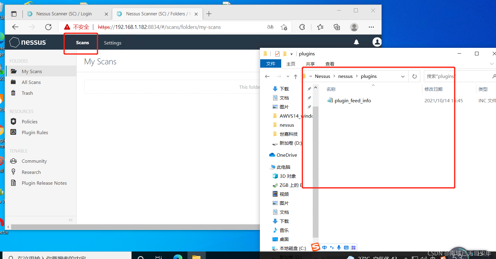
Task: Add this page to favorites star
Action: coord(284,27)
